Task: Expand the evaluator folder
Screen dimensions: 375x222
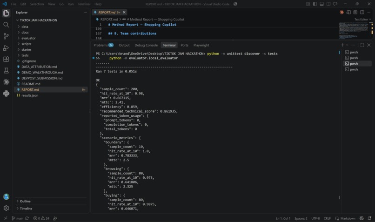Action: click(51, 38)
